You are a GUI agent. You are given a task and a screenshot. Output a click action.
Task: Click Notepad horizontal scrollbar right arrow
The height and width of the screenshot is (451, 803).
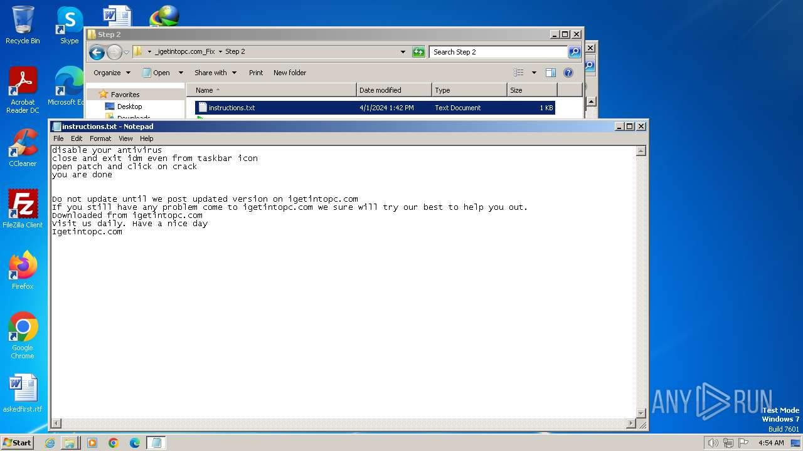click(x=631, y=424)
